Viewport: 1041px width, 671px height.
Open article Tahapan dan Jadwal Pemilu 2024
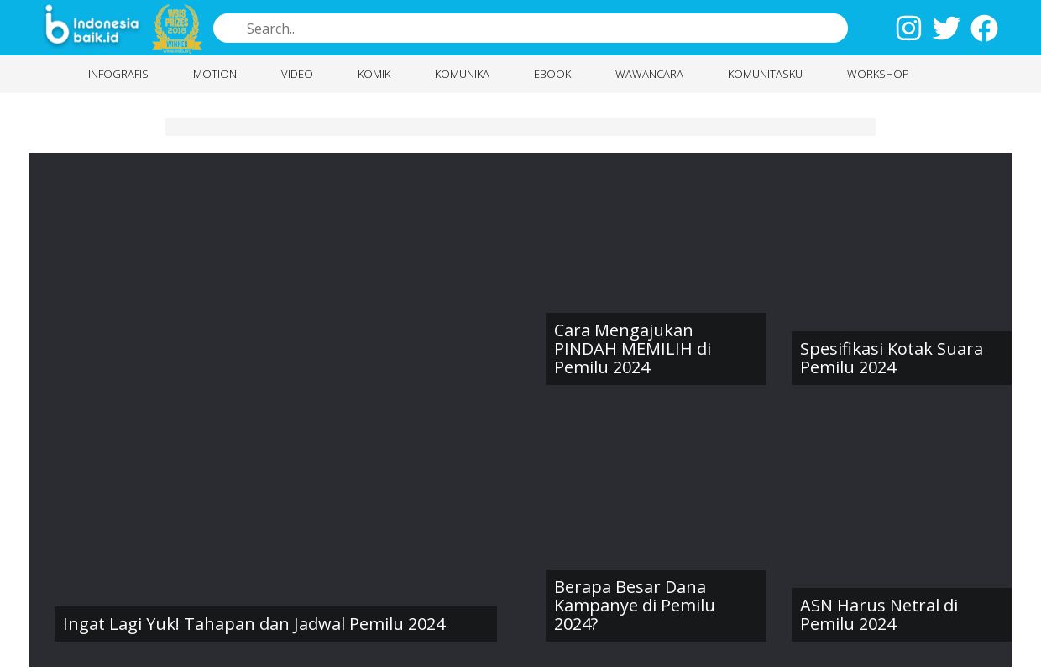coord(254,624)
